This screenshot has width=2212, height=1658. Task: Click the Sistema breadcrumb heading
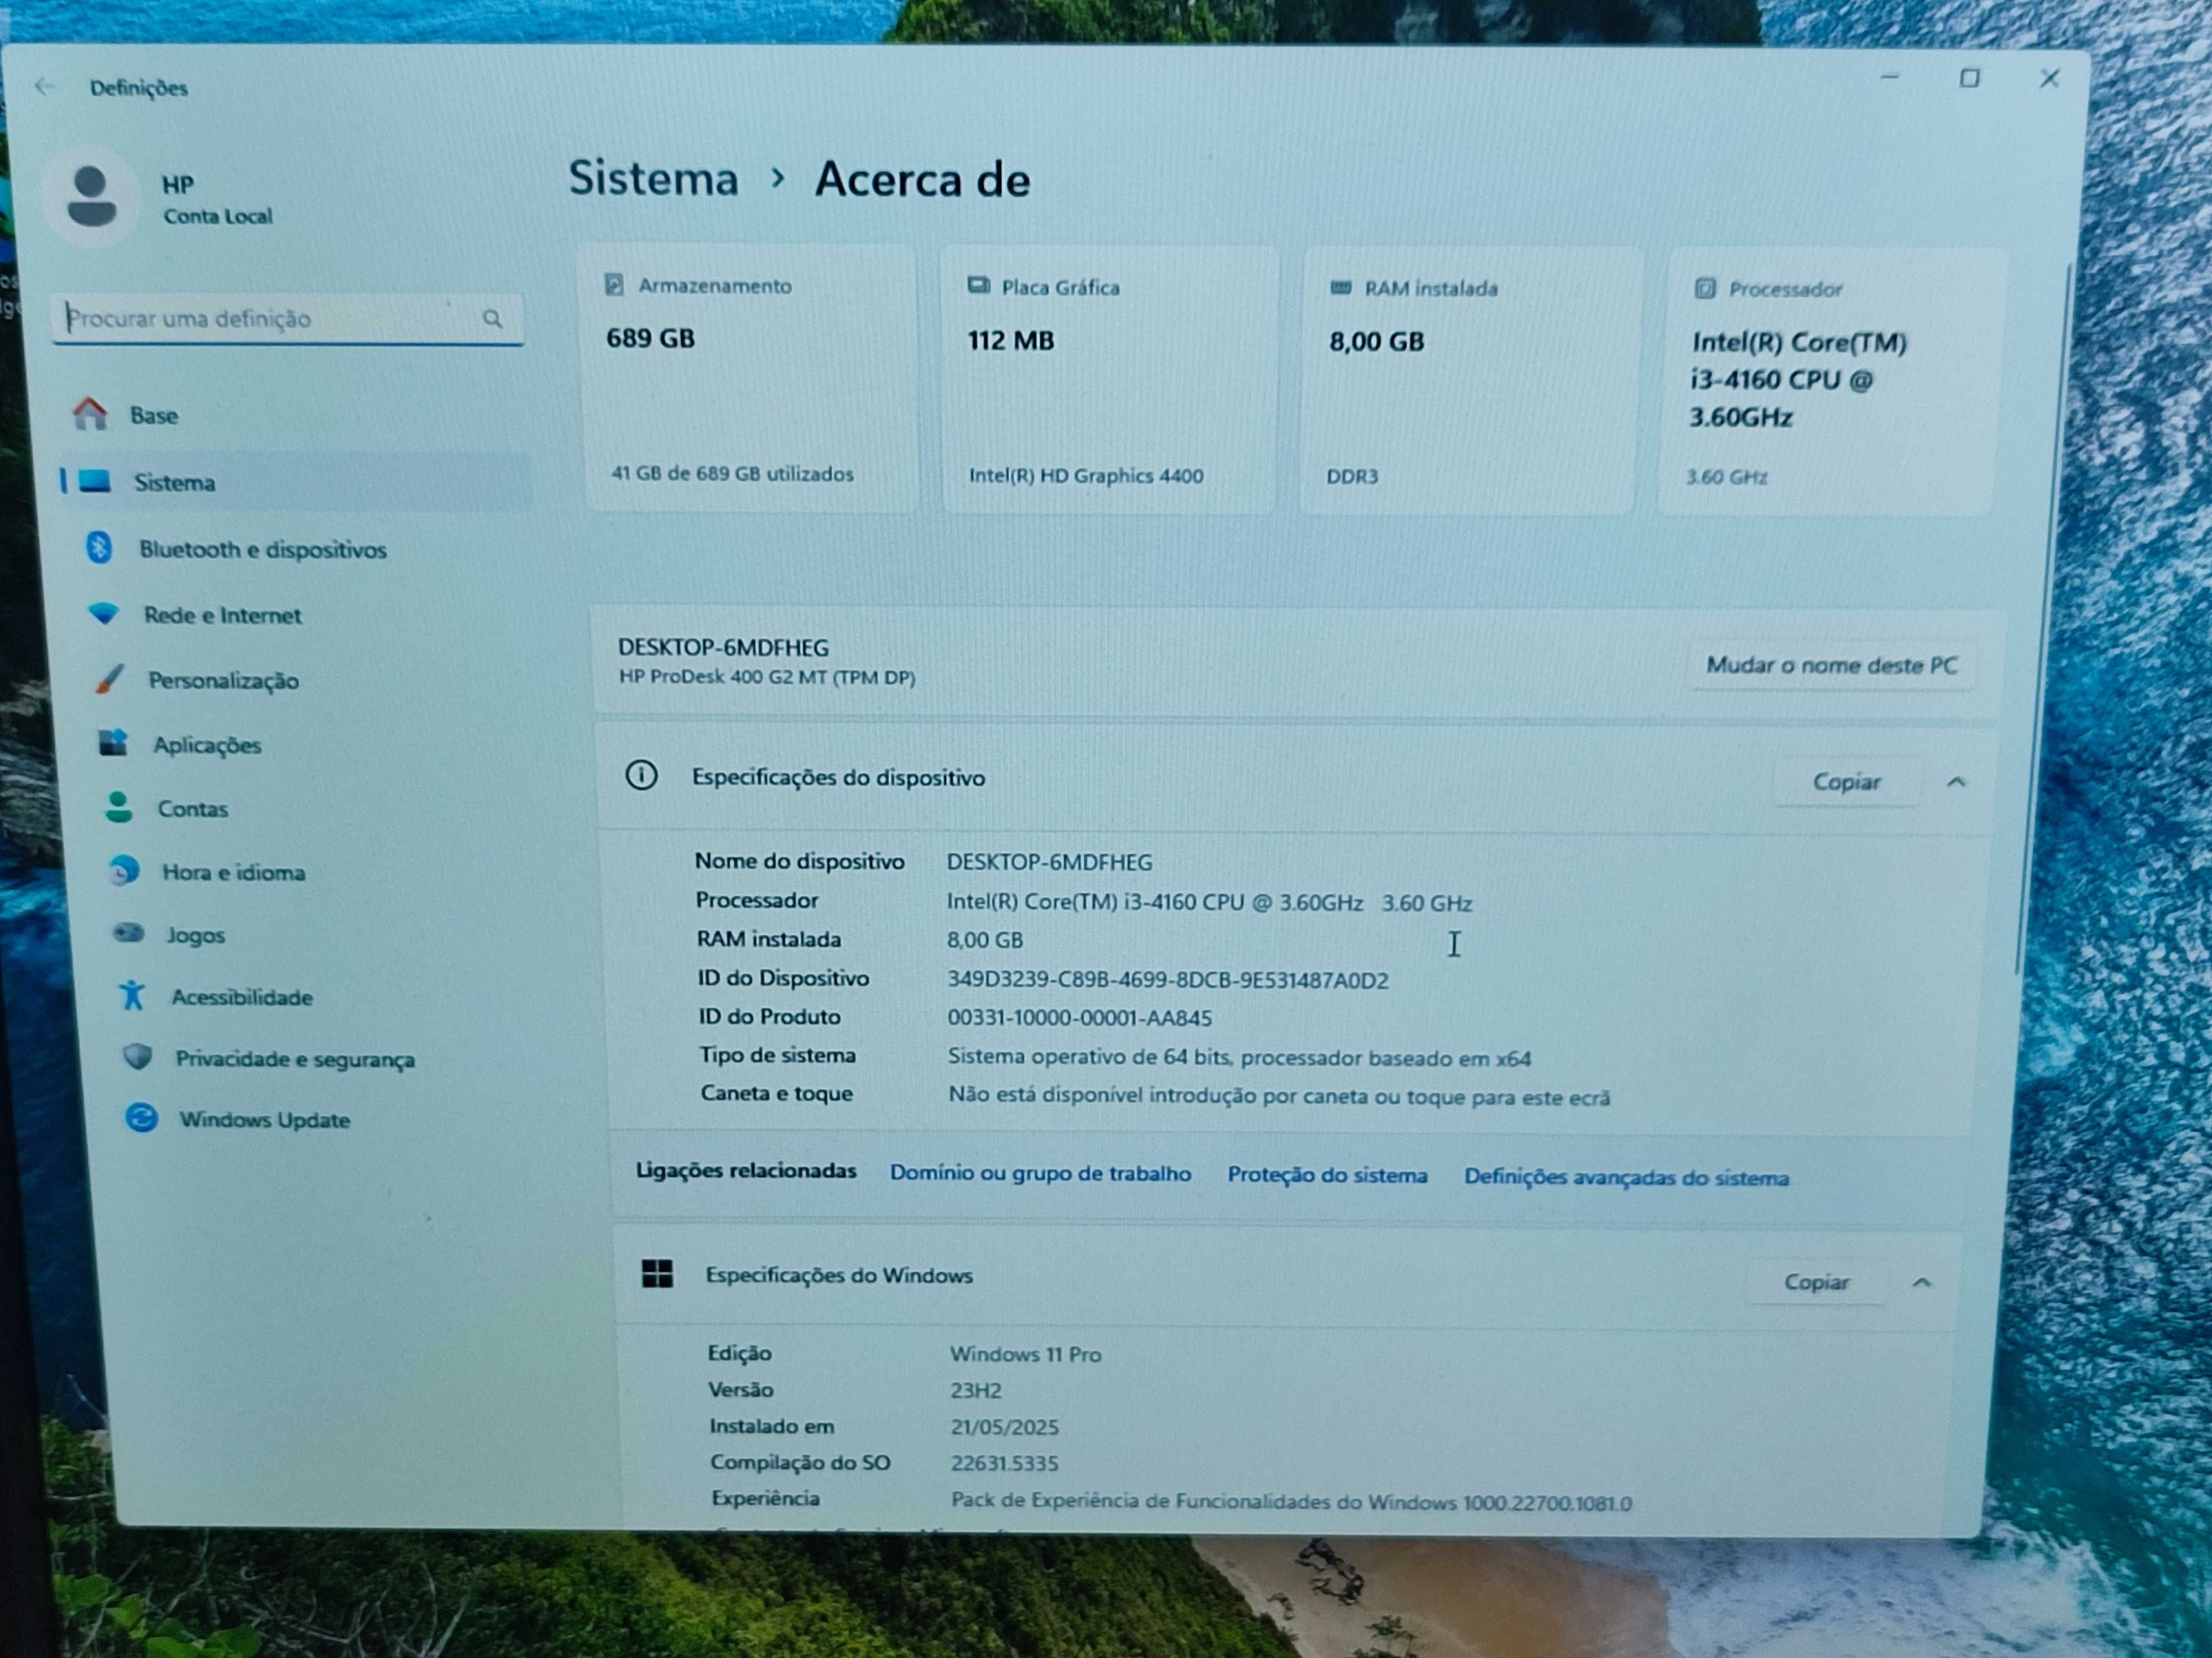[653, 178]
